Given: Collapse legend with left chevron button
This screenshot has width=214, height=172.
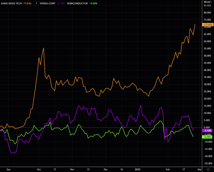Looking at the screenshot, I should click(x=37, y=3).
